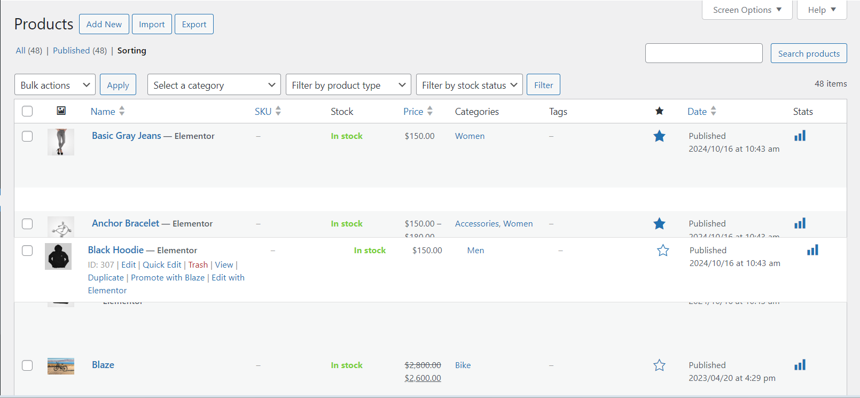Check the Basic Gray Jeans checkbox
Screen dimensions: 860x398
[x=27, y=136]
